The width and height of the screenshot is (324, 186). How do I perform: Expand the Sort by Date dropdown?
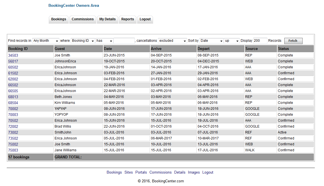tap(211, 41)
